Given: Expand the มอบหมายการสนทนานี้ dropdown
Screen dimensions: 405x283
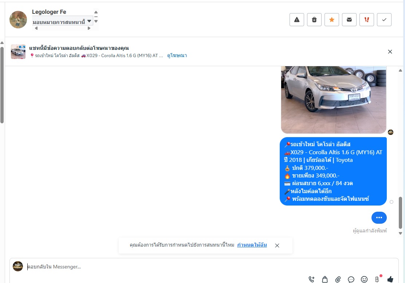Looking at the screenshot, I should click(x=62, y=22).
